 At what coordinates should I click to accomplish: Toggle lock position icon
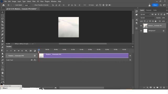(x=150, y=21)
